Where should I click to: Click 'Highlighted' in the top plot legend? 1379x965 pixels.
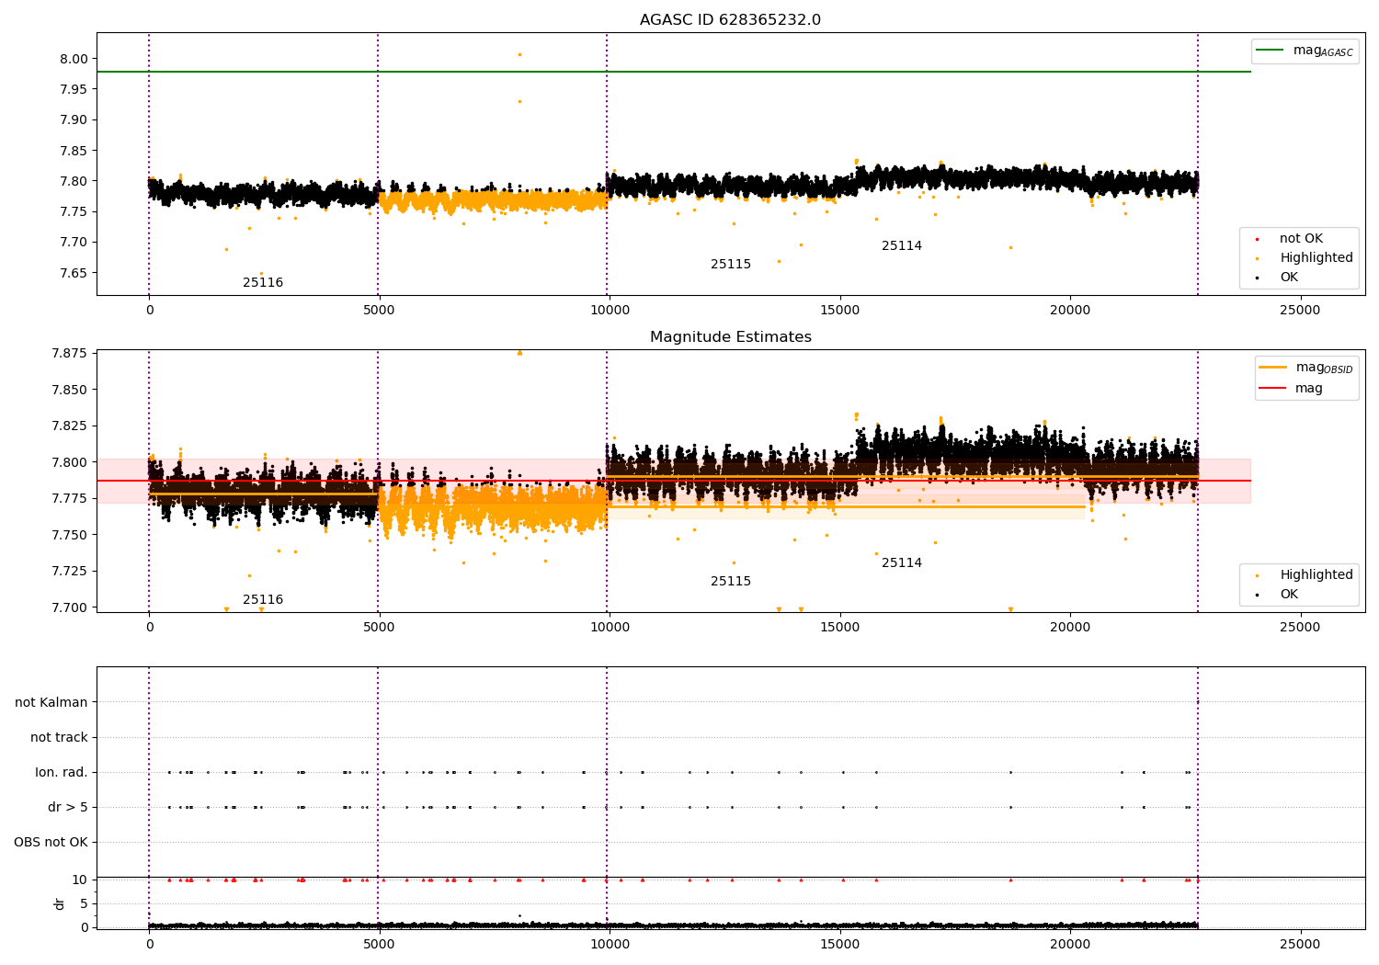(x=1305, y=257)
